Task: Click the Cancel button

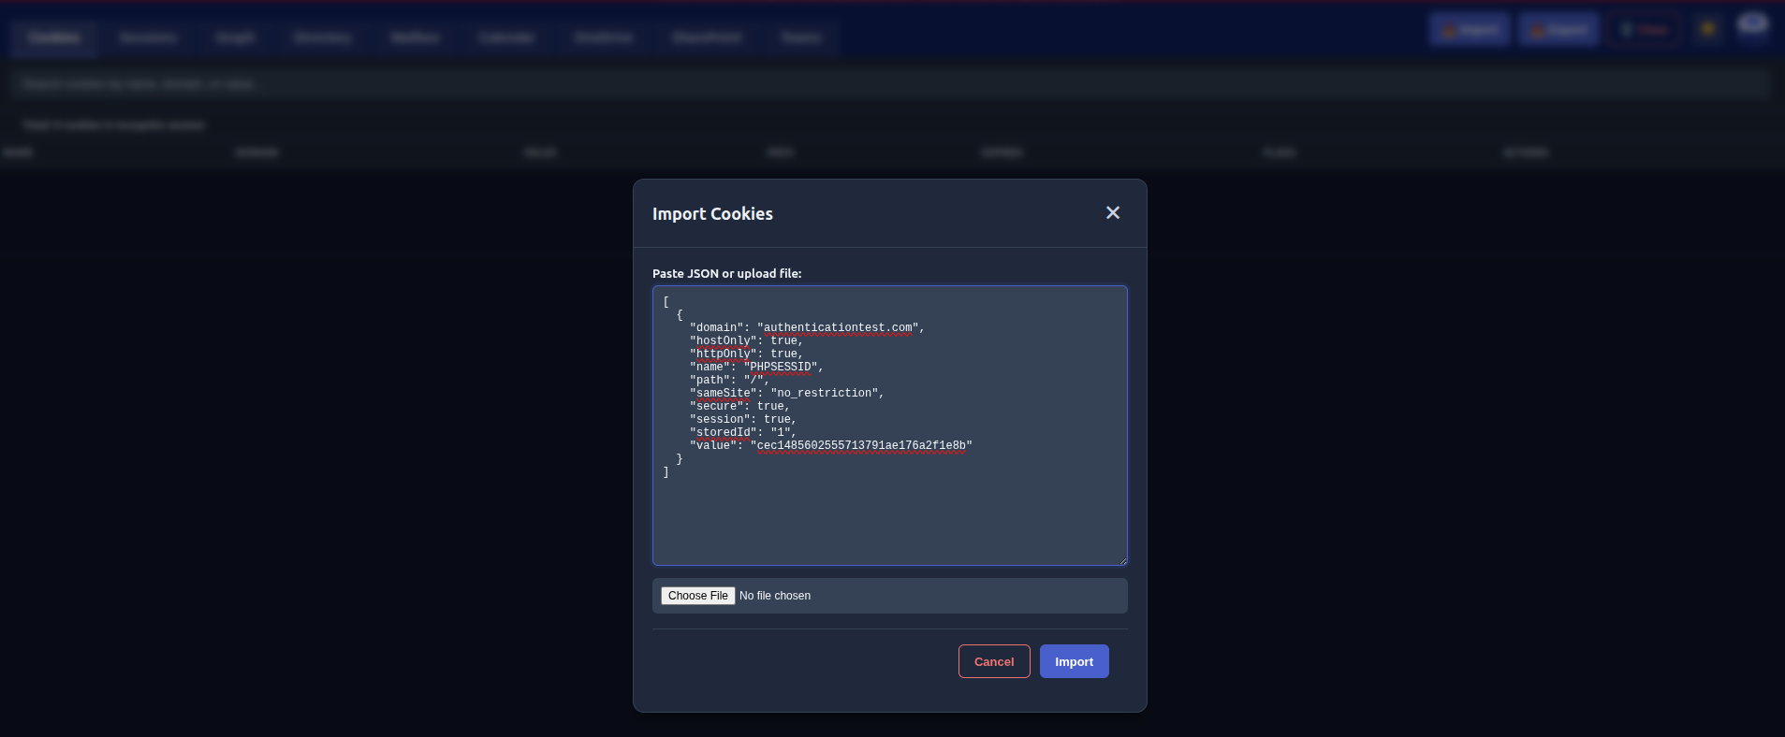Action: pos(994,661)
